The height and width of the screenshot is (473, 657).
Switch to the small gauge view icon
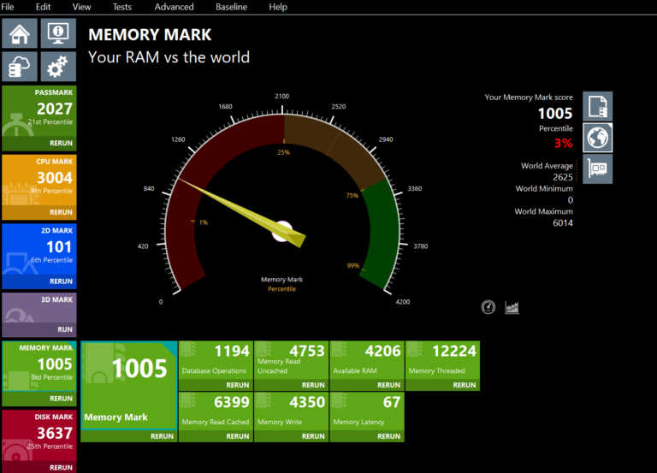click(488, 307)
